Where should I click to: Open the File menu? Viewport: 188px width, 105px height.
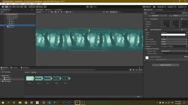pos(2,4)
